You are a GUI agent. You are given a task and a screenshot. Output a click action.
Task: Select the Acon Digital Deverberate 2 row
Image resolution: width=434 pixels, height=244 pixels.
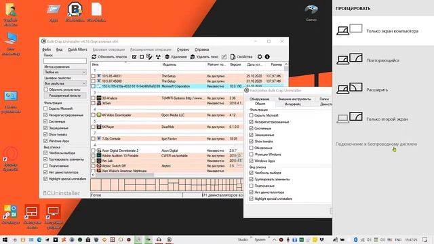[x=167, y=150]
